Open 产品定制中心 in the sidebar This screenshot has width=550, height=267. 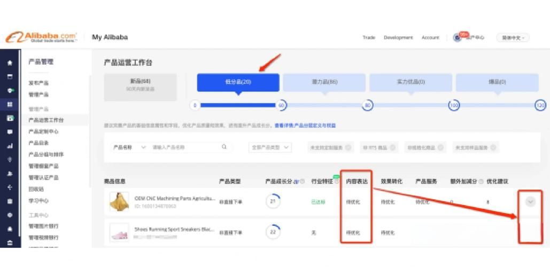[x=43, y=132]
